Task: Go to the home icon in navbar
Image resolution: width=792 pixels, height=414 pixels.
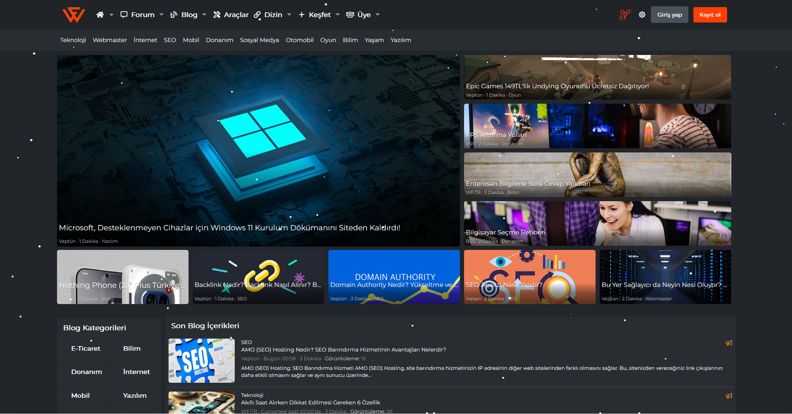Action: click(x=100, y=15)
